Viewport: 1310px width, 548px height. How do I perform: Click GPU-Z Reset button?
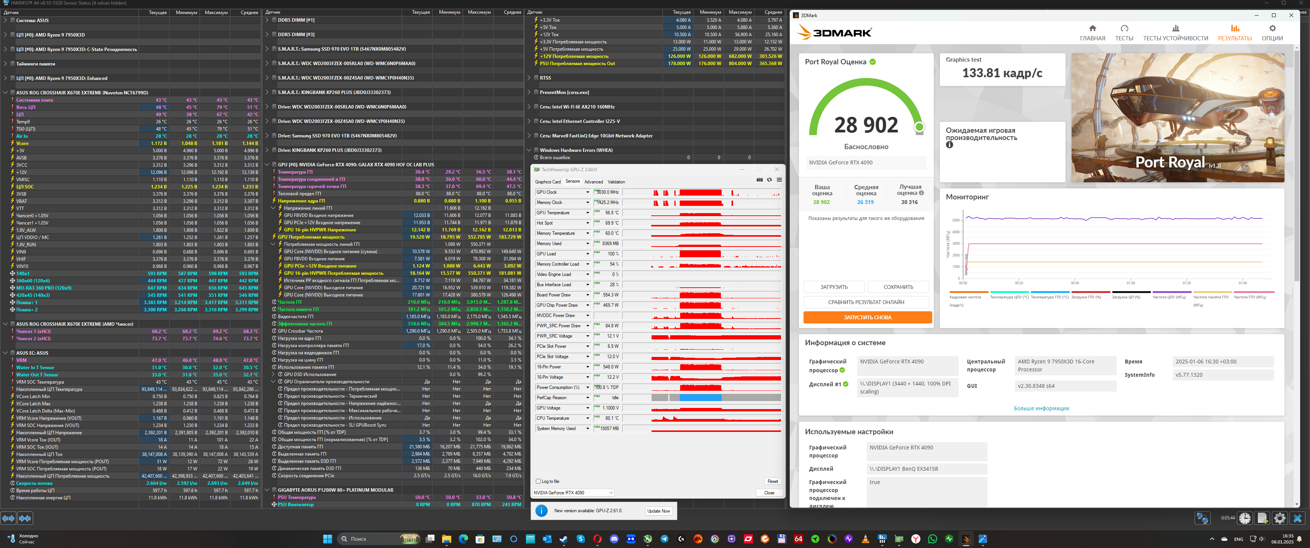click(x=772, y=481)
